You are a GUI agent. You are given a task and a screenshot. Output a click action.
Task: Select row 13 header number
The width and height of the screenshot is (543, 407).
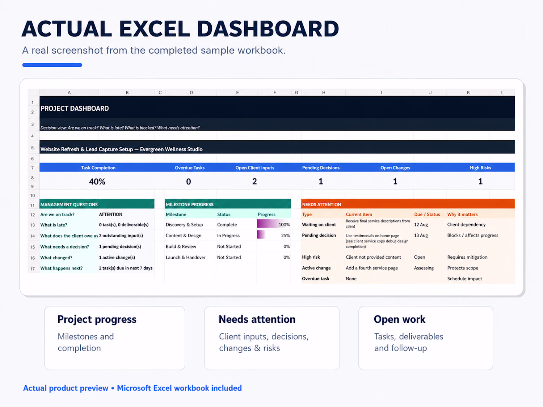[33, 225]
